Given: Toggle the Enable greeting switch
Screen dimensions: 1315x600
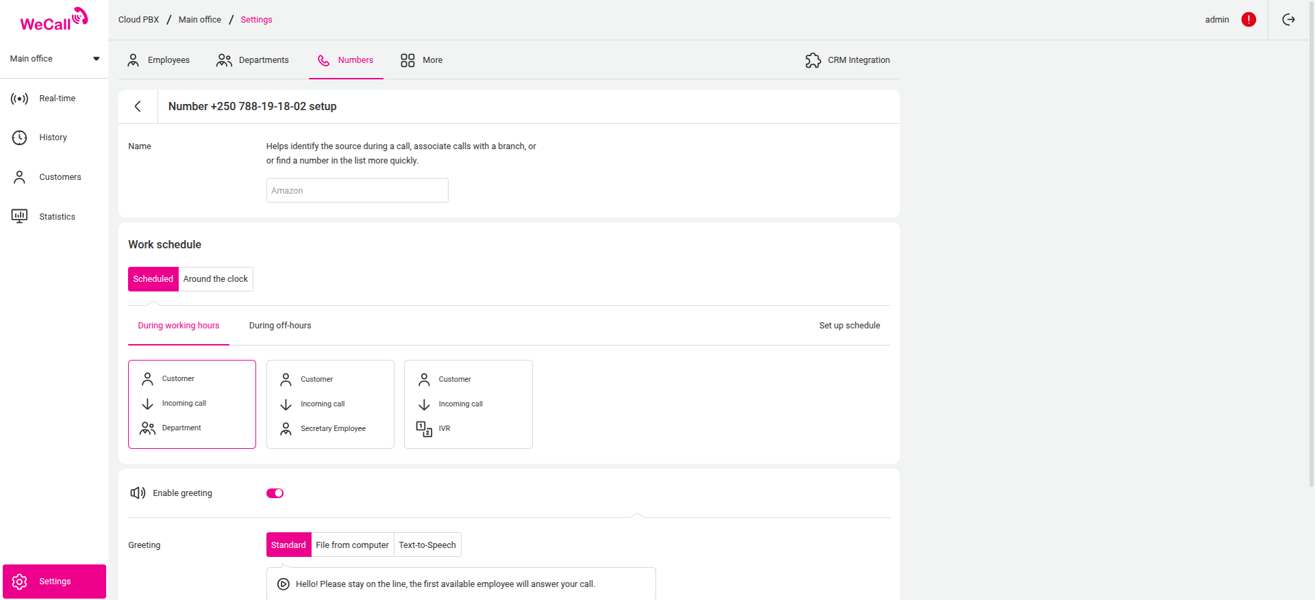Looking at the screenshot, I should [275, 493].
